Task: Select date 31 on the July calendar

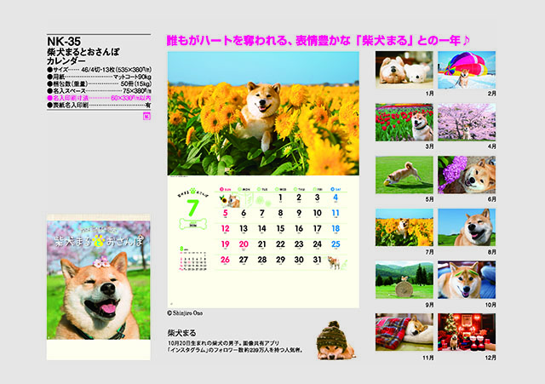Action: tap(317, 260)
